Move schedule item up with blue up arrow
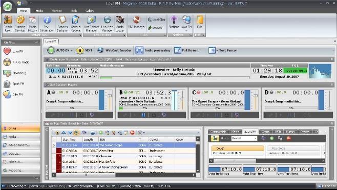The image size is (337, 190). pos(64,133)
